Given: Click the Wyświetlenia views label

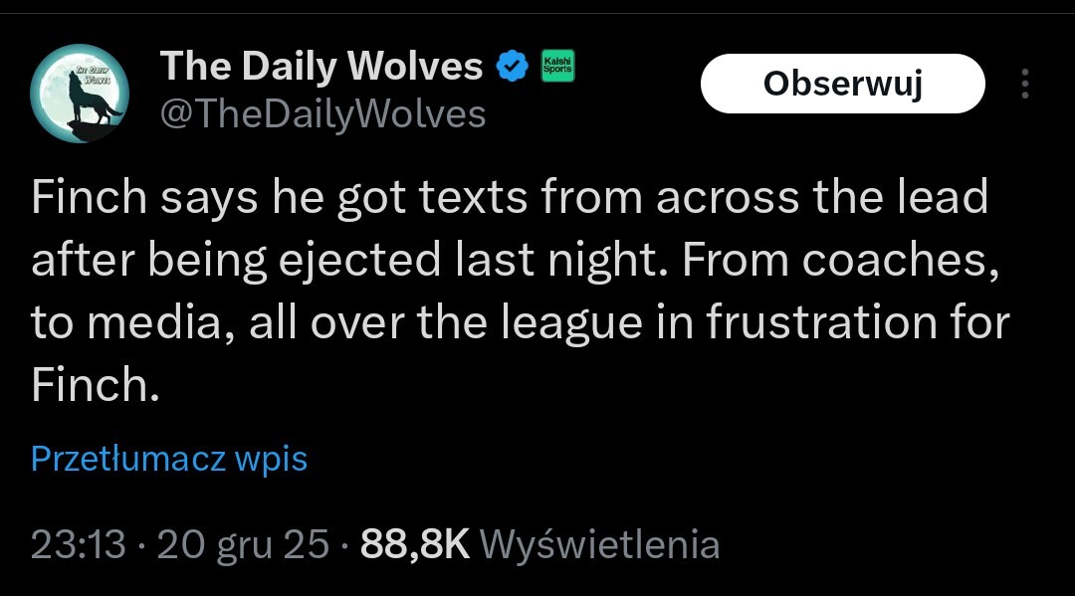Looking at the screenshot, I should [x=599, y=544].
